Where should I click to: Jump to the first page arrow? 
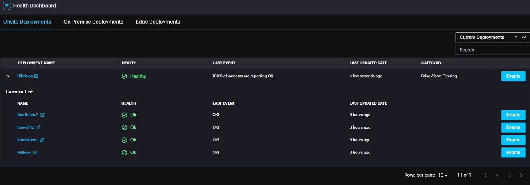485,175
